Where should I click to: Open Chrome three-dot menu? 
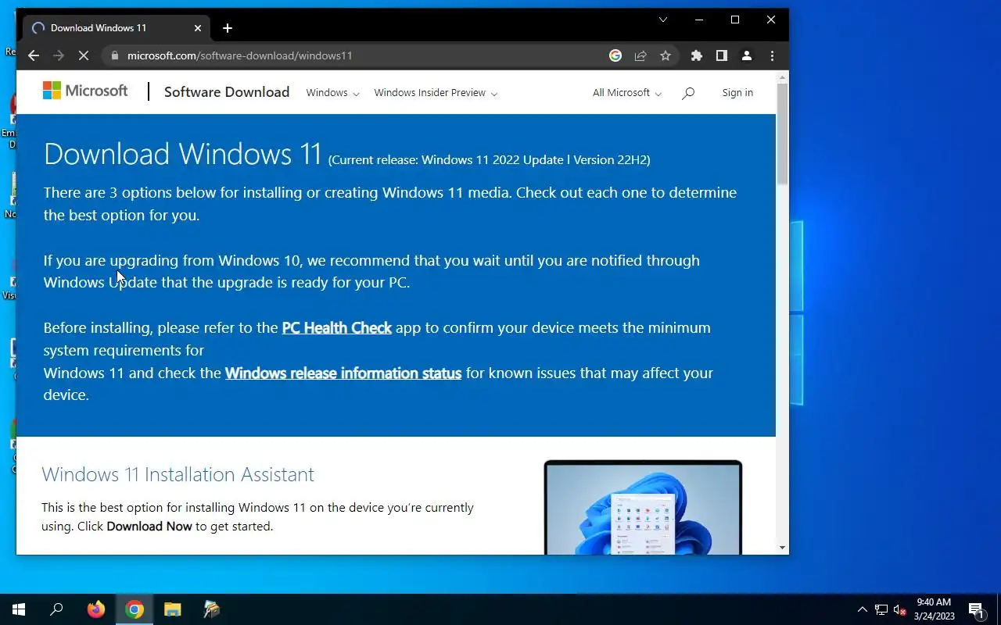point(772,55)
